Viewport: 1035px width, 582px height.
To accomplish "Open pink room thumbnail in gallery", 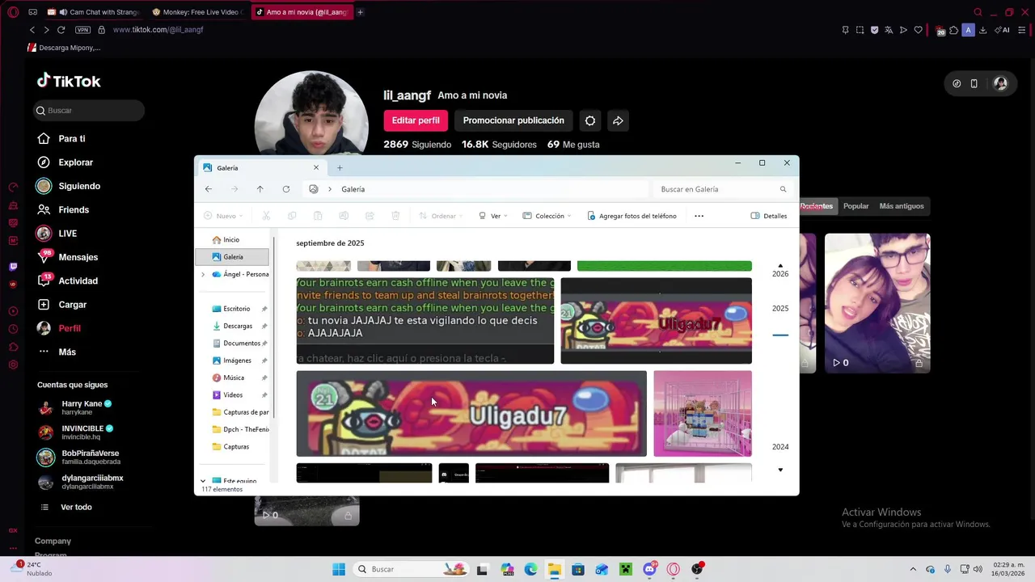I will pyautogui.click(x=703, y=414).
